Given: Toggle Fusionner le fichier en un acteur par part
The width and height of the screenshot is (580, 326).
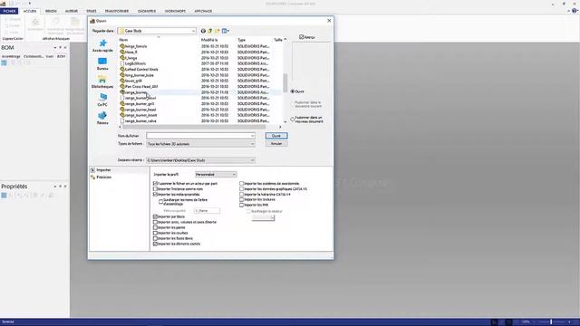Looking at the screenshot, I should [155, 183].
